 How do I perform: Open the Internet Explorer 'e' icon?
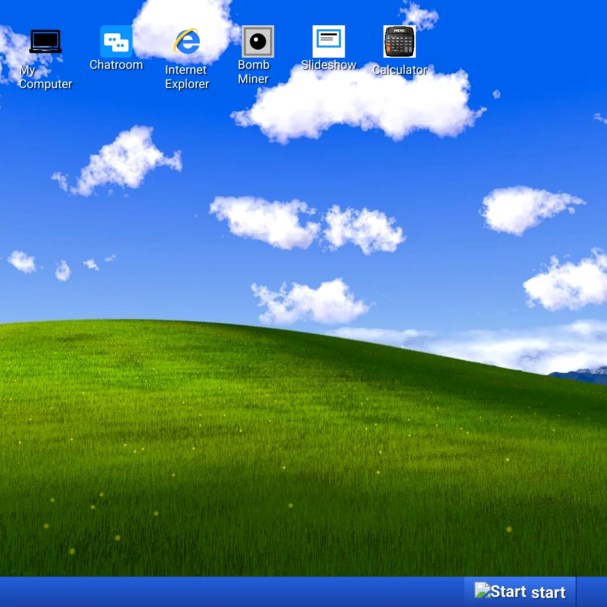point(187,41)
